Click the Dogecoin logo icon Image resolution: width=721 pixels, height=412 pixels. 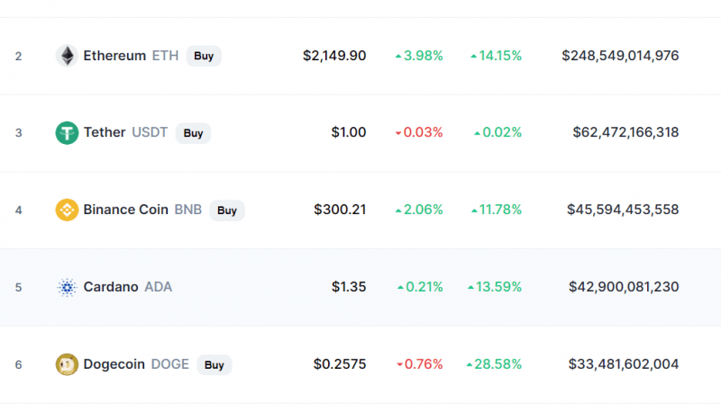67,365
